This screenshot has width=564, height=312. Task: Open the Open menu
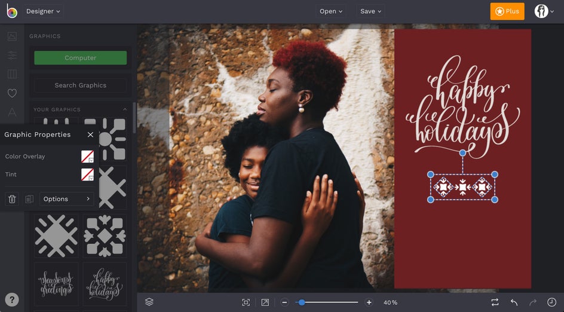coord(331,11)
